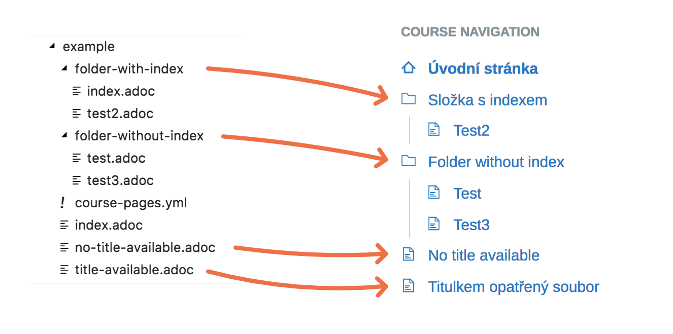Viewport: 673px width, 334px height.
Task: Click the folder icon next to Folder without index
Action: [x=408, y=161]
